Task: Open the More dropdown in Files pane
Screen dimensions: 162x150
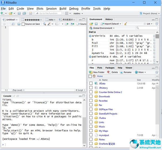Action: [140, 72]
